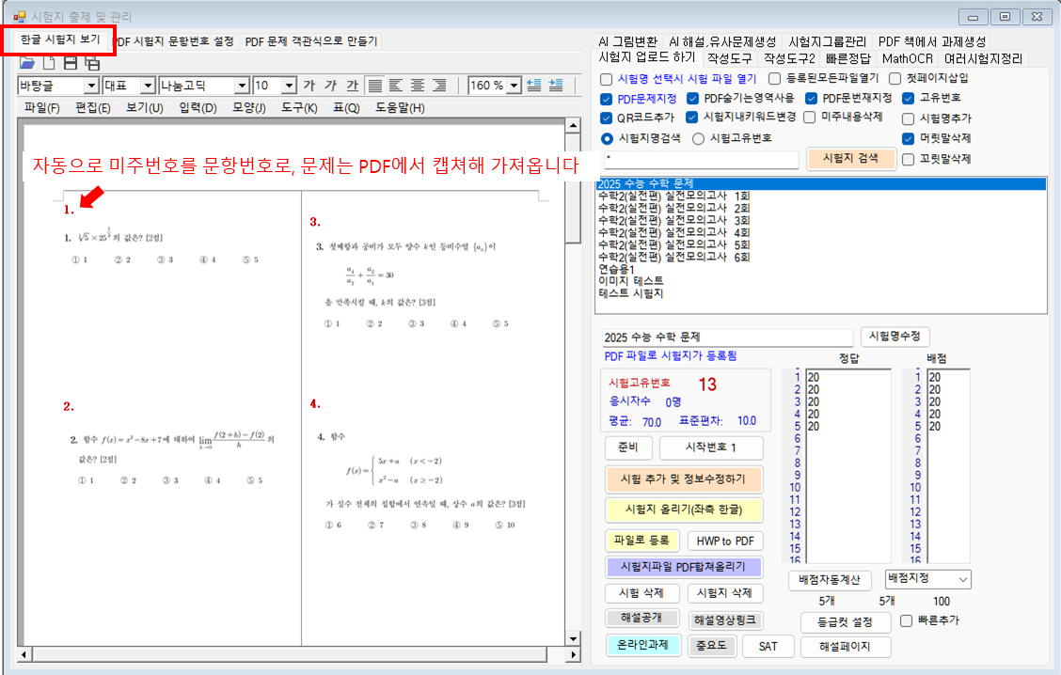Open the 빠른정답 tab
The height and width of the screenshot is (675, 1061).
(x=847, y=59)
